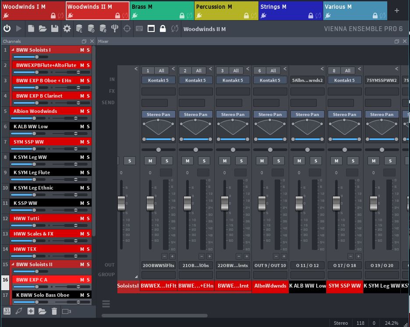The image size is (410, 327).
Task: Click Stereo Pan on the AlbnWdwnds strip
Action: [x=270, y=115]
